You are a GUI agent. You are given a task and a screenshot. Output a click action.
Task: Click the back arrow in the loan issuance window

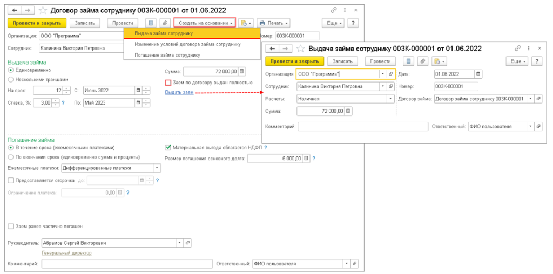tap(270, 49)
